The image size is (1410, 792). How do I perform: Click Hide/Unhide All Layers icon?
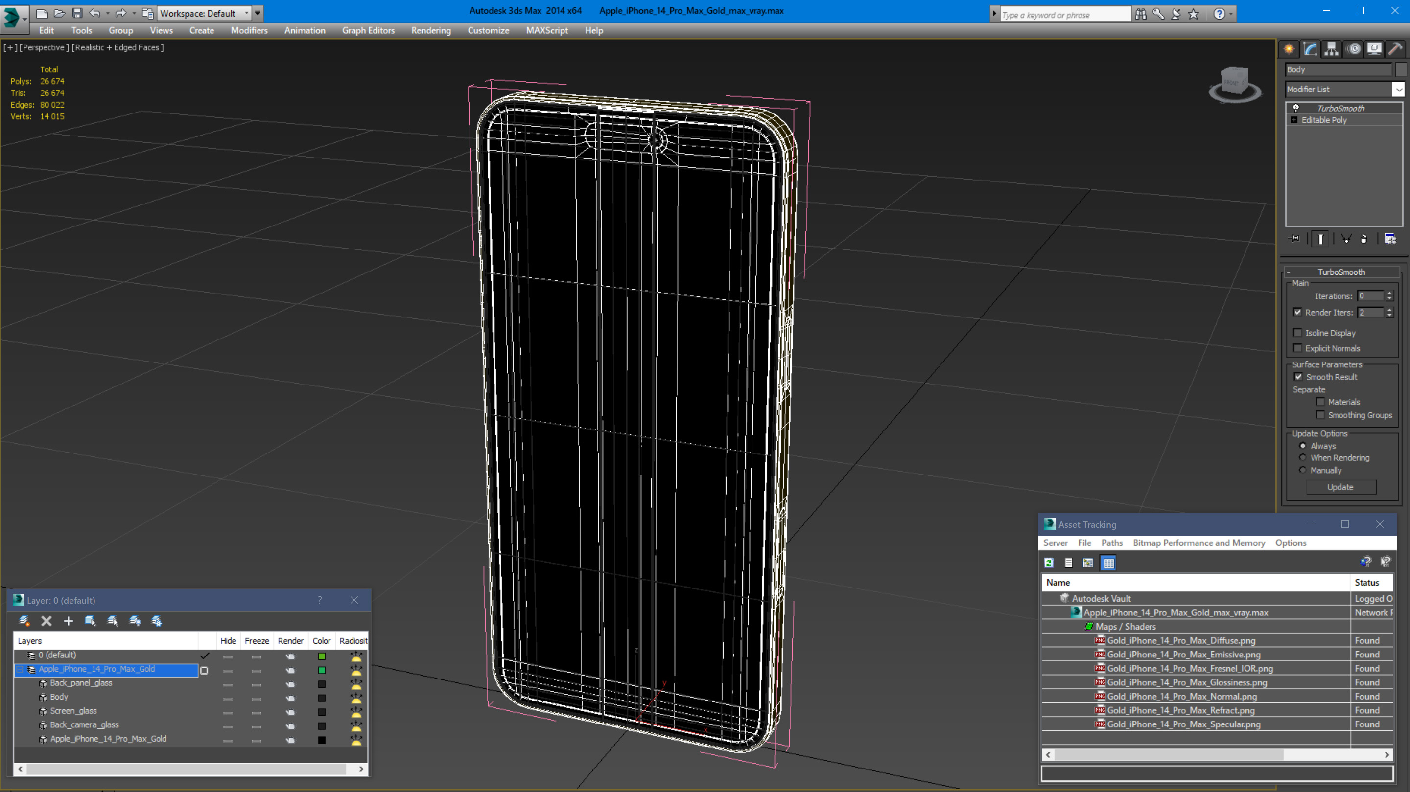(135, 621)
